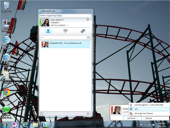The image size is (170, 128).
Task: Choose Call Me: Mobile +1 (810) 599-2406
Action: [x=149, y=105]
